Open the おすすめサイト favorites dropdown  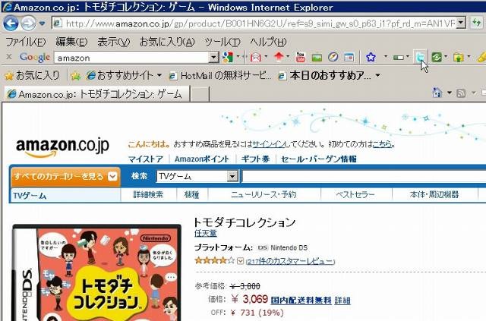(x=124, y=75)
